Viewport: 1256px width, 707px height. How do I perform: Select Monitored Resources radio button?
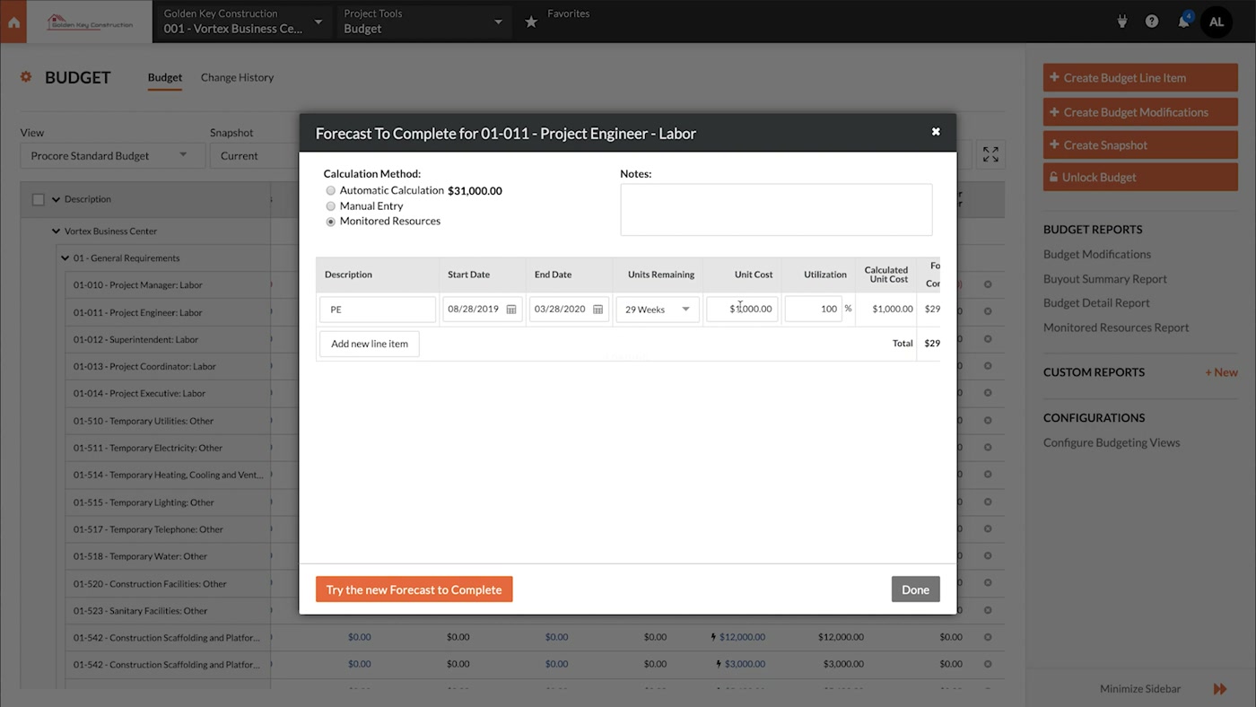(x=331, y=222)
